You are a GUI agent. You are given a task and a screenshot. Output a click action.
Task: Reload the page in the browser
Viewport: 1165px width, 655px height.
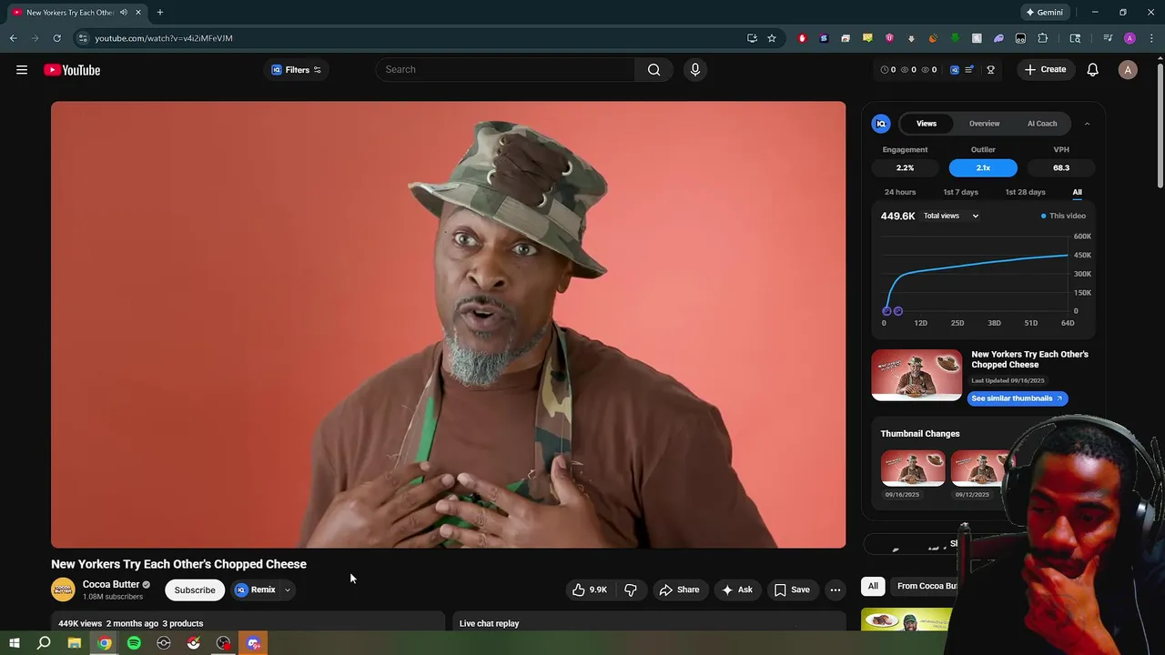(x=56, y=38)
